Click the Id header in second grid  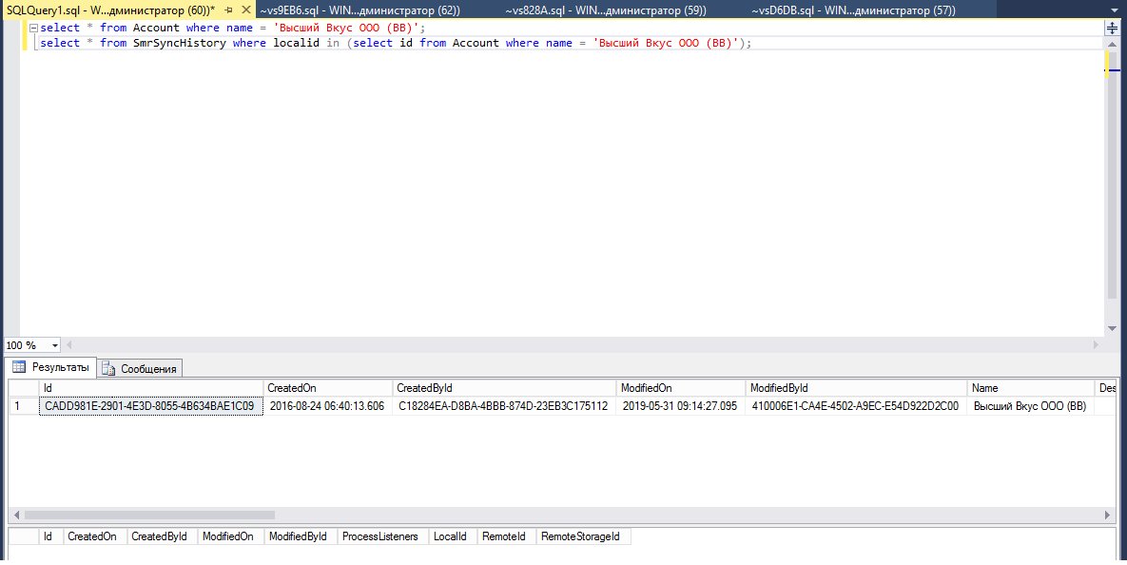(x=51, y=536)
